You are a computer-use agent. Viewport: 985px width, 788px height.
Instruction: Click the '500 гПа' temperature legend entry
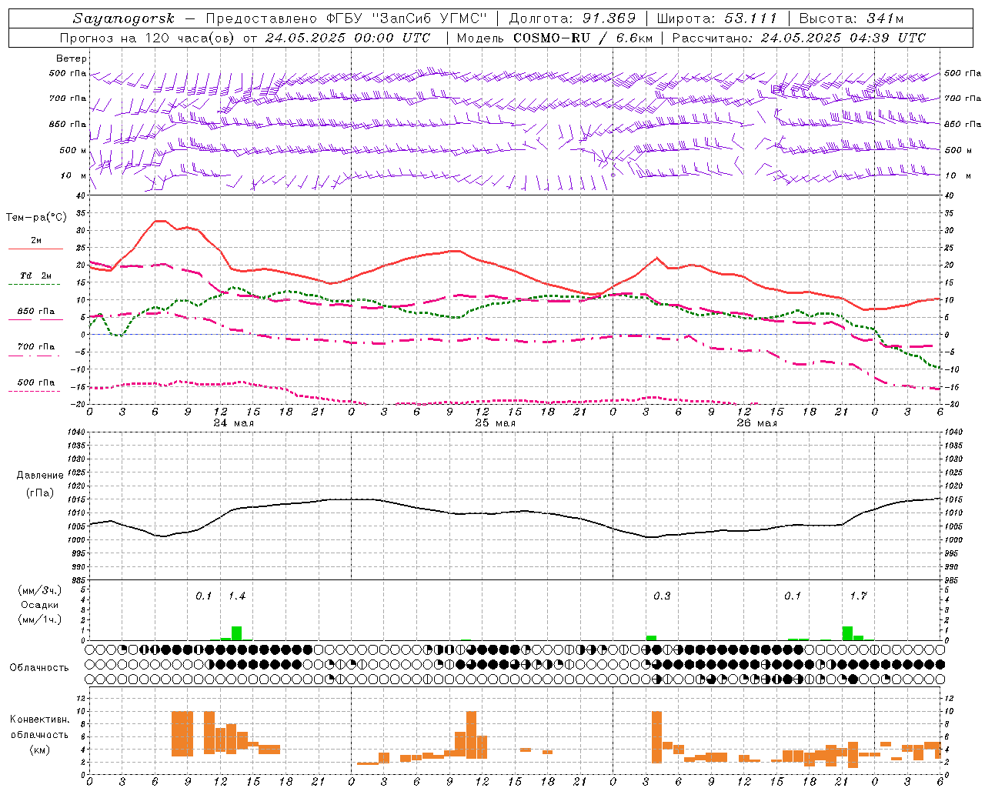coord(36,382)
